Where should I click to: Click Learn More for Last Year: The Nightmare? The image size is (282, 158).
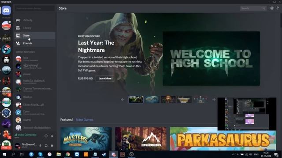click(105, 79)
